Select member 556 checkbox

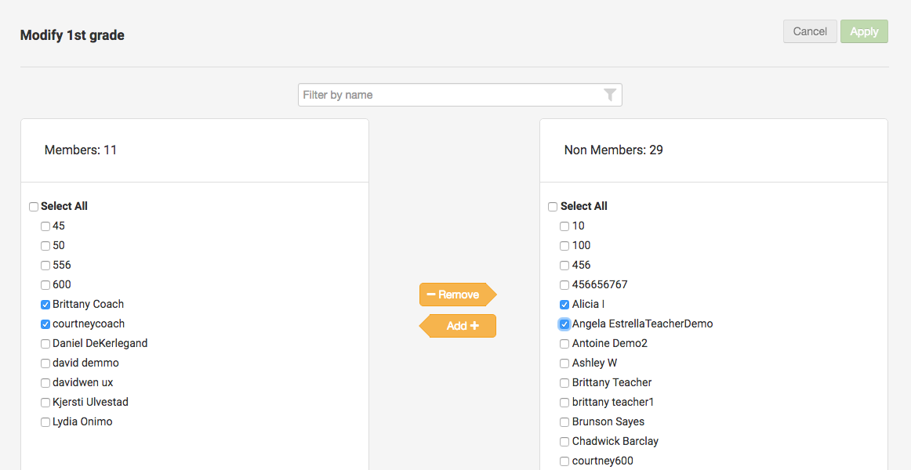45,266
